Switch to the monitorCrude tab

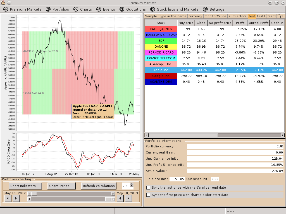[215, 16]
